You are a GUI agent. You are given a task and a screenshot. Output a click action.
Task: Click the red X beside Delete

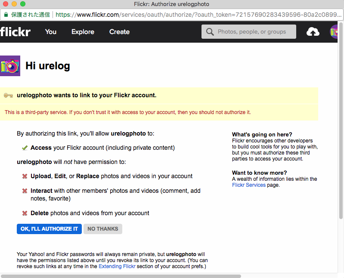[x=25, y=213]
